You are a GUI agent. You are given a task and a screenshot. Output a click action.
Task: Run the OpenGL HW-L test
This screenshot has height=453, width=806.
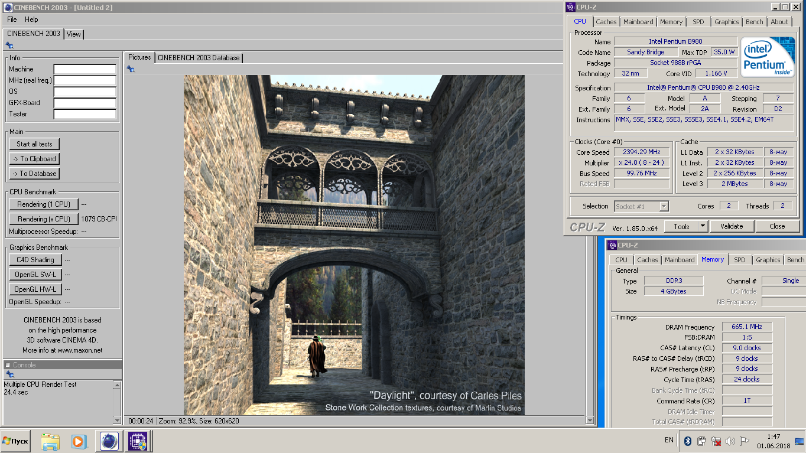(x=35, y=289)
